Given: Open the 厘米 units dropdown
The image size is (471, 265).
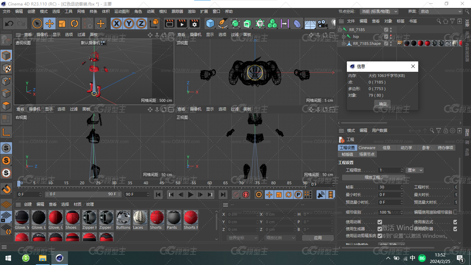Looking at the screenshot, I should click(x=414, y=170).
